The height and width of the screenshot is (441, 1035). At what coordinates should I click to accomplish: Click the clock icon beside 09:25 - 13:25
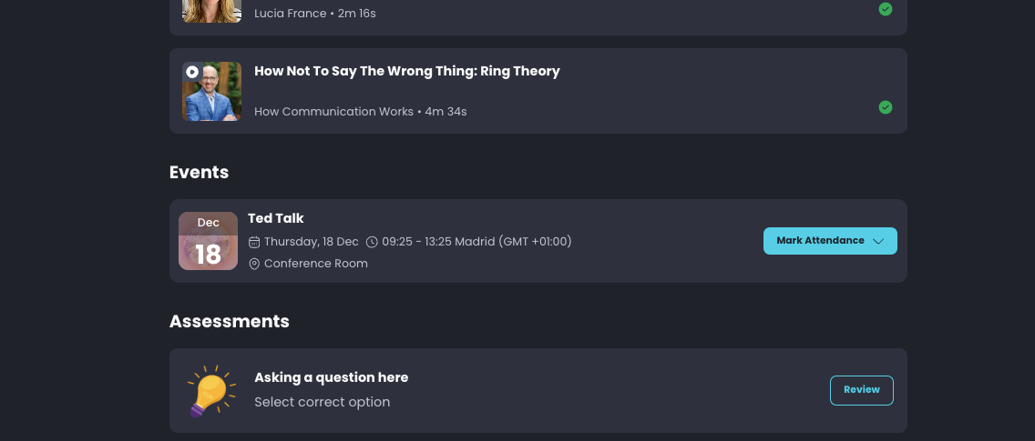(372, 242)
